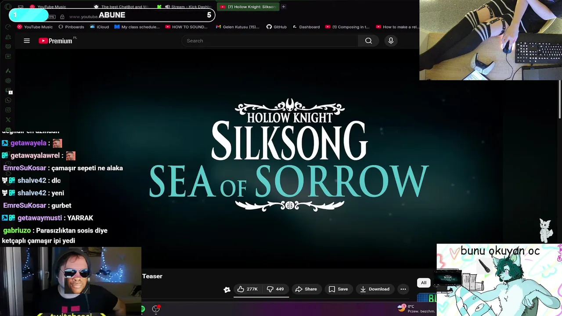This screenshot has width=562, height=316.
Task: Focus the YouTube Search input field
Action: pos(270,41)
